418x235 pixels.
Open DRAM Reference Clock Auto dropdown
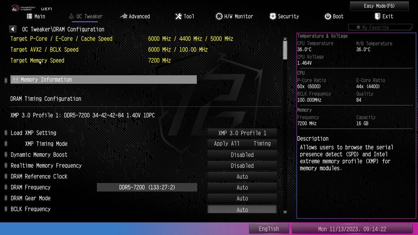coord(242,177)
